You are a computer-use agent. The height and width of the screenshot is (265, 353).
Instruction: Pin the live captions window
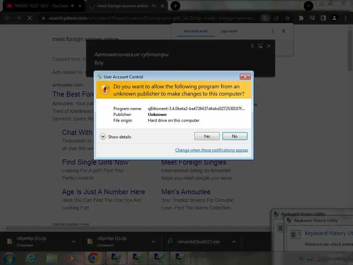click(252, 46)
